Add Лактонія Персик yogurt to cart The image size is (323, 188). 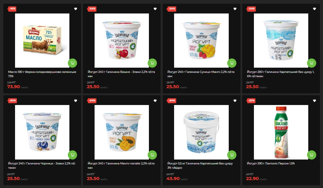pos(311,155)
